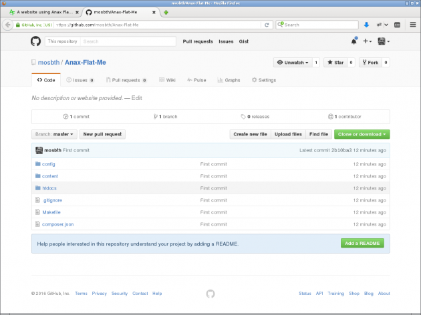This screenshot has width=421, height=315.
Task: Click the htdocs folder icon
Action: (38, 188)
